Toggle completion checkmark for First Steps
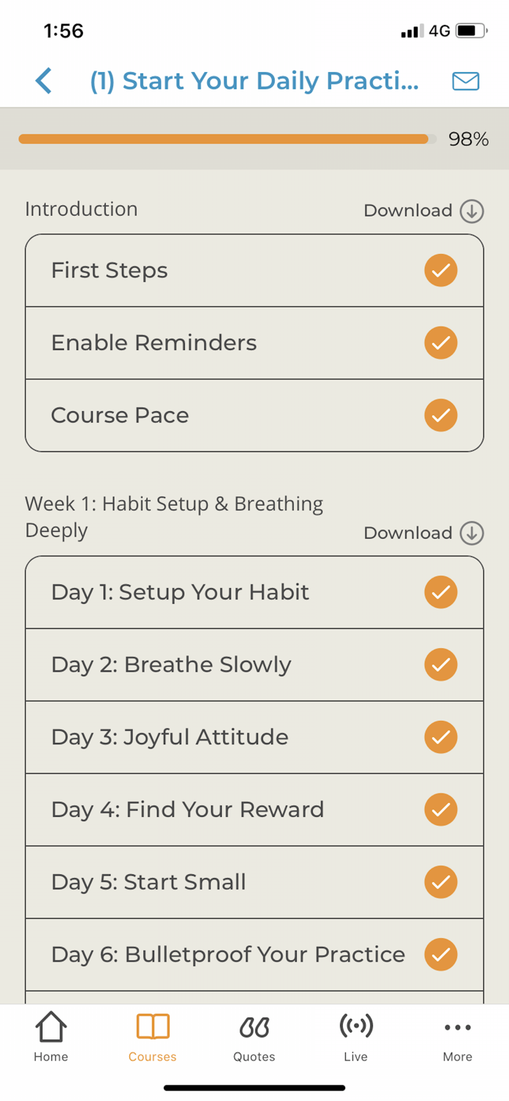This screenshot has height=1101, width=509. point(441,270)
